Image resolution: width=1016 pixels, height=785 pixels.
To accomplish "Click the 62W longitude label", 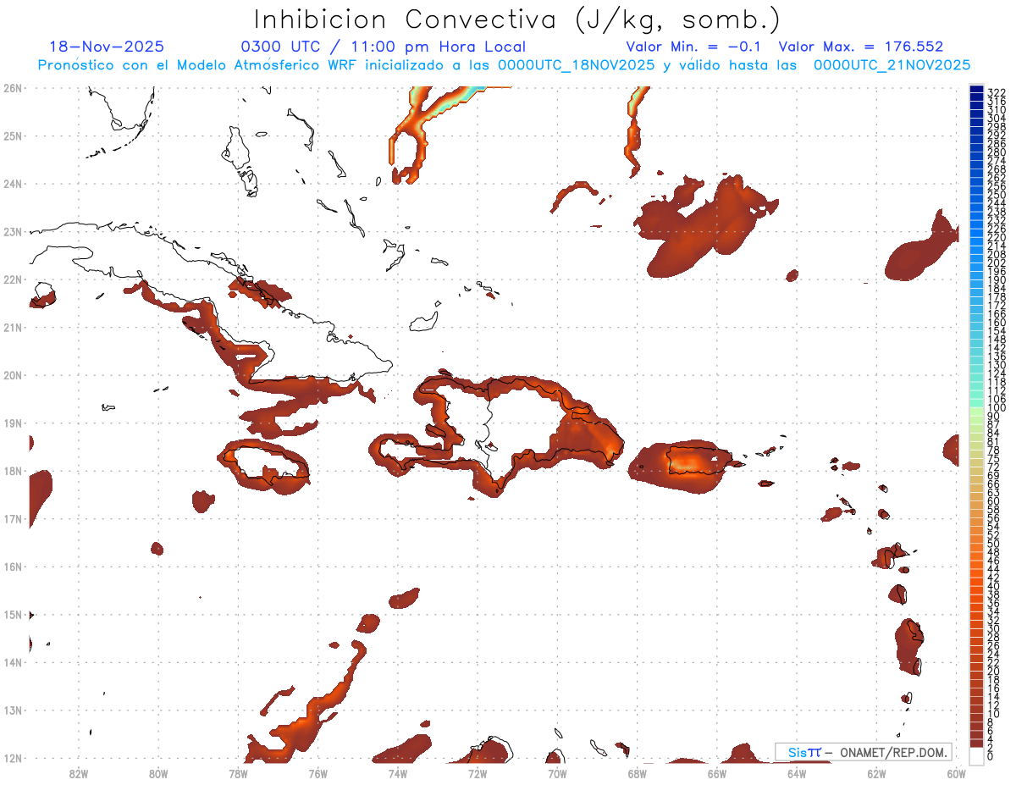I will 876,773.
